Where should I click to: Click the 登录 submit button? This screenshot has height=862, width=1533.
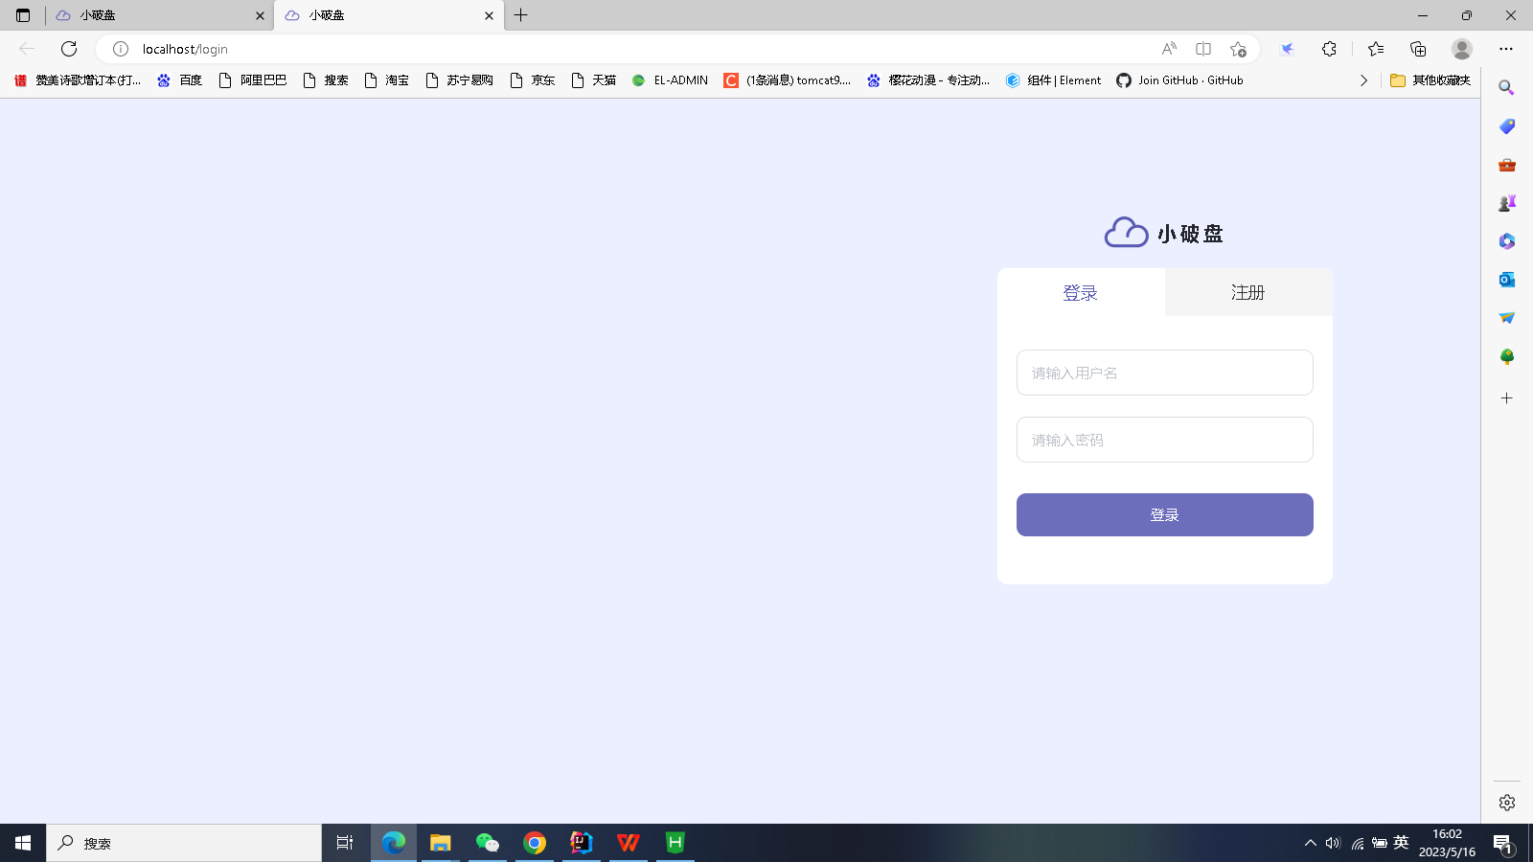tap(1164, 514)
